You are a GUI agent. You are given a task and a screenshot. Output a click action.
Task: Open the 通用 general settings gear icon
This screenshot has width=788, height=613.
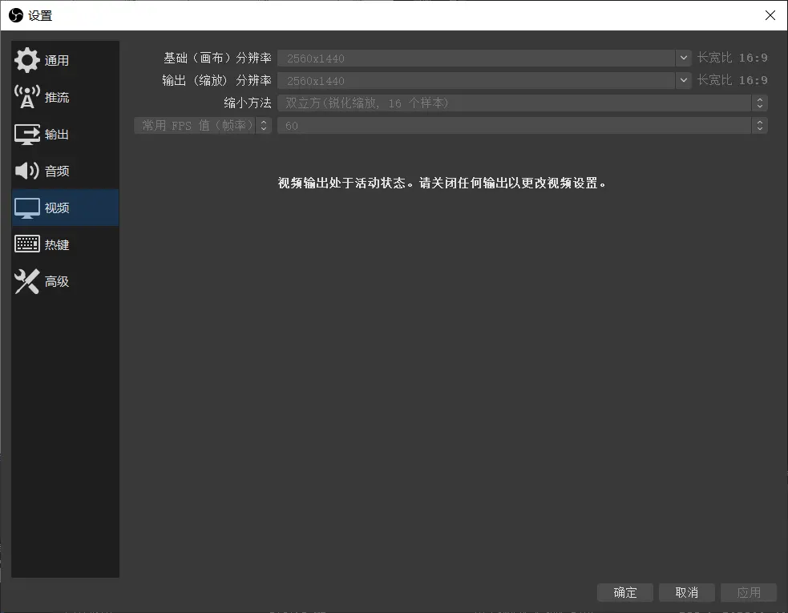tap(26, 60)
